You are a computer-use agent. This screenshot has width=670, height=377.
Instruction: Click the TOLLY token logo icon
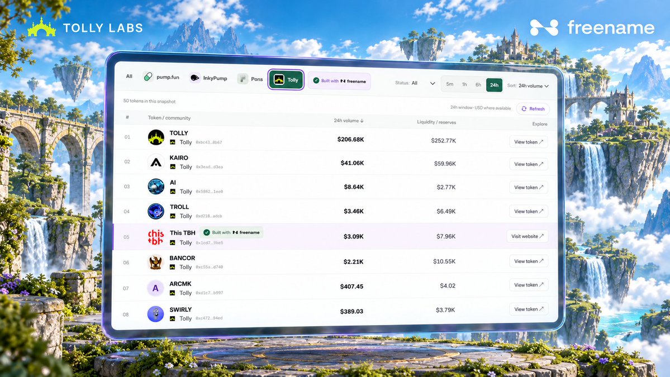coord(156,137)
